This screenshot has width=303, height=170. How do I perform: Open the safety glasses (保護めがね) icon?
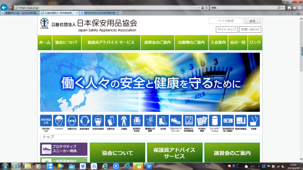[72, 121]
